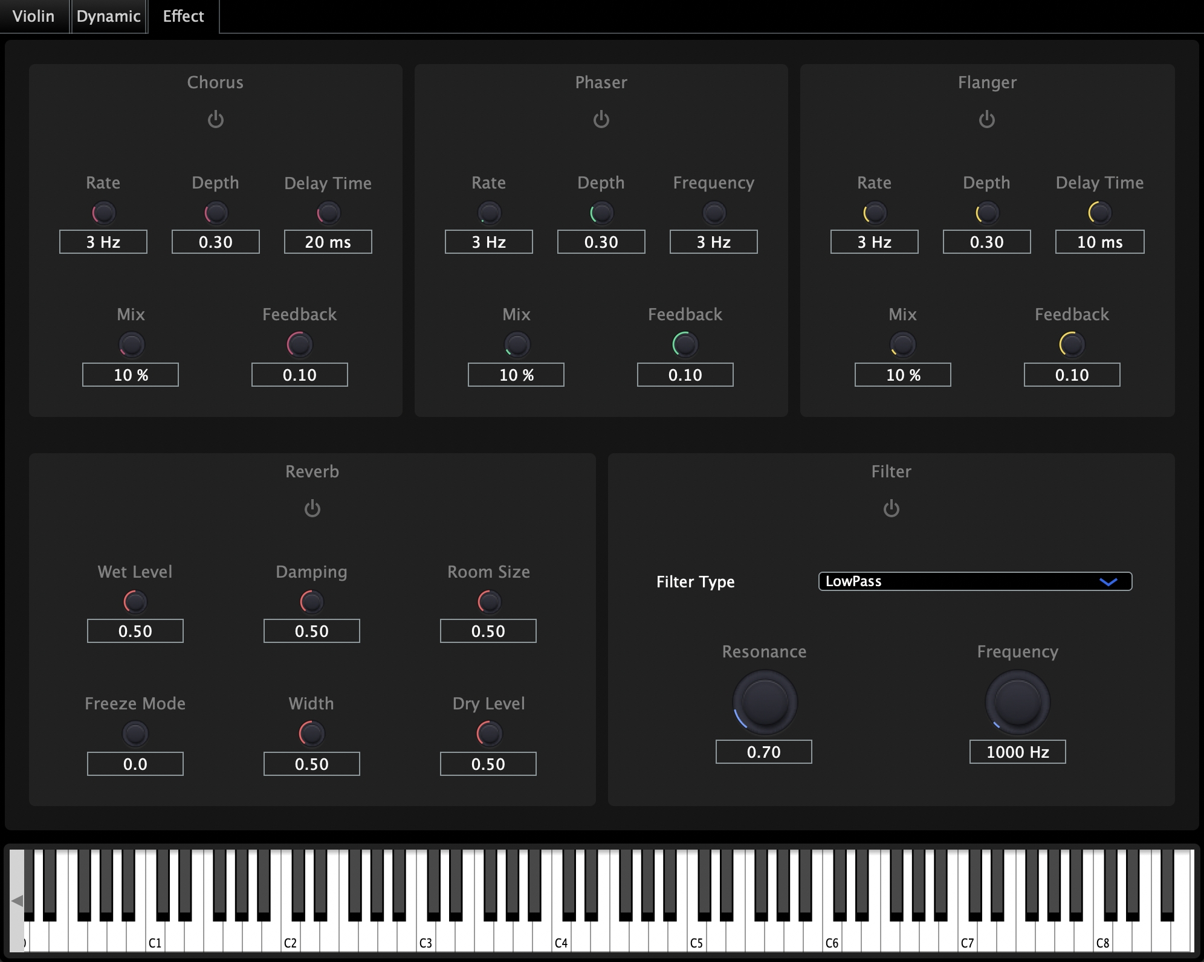Click the Filter Resonance large knob

coord(765,702)
